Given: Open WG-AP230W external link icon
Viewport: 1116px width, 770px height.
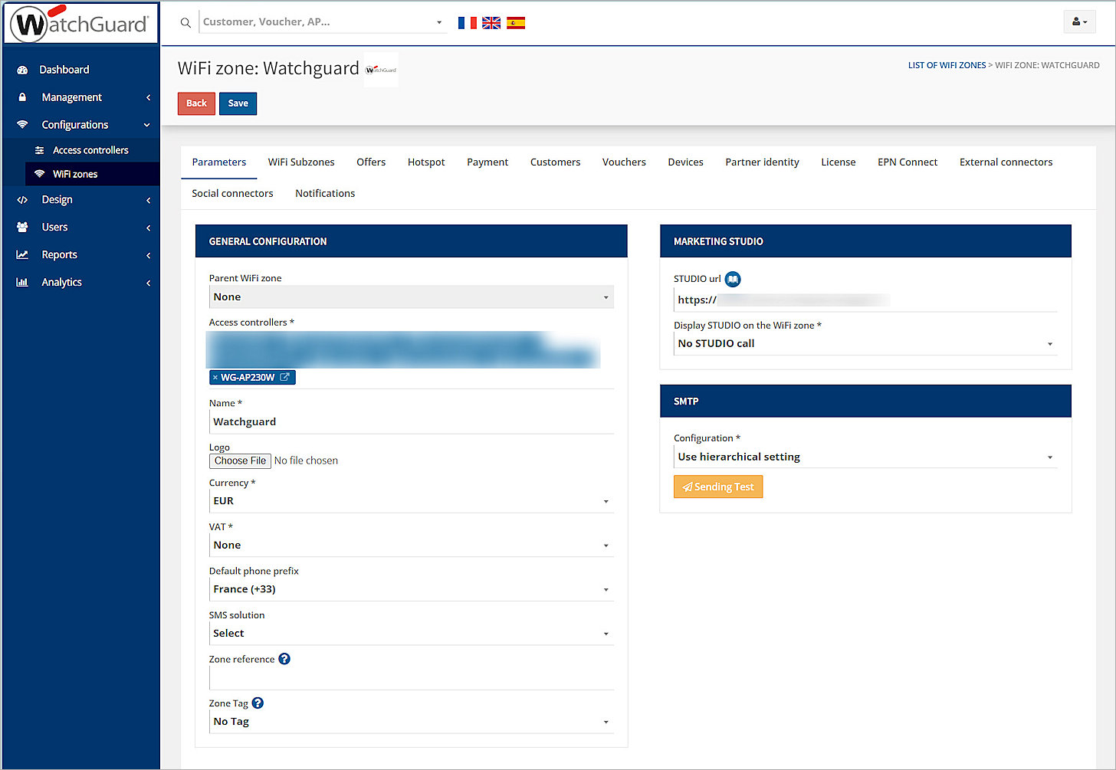Looking at the screenshot, I should click(x=284, y=377).
